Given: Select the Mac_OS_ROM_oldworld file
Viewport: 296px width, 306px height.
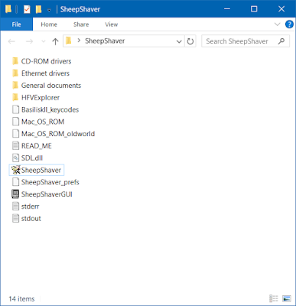Looking at the screenshot, I should (x=54, y=134).
